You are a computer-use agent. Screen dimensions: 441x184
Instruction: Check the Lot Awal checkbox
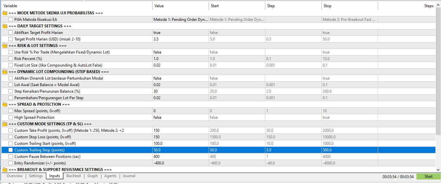11,85
